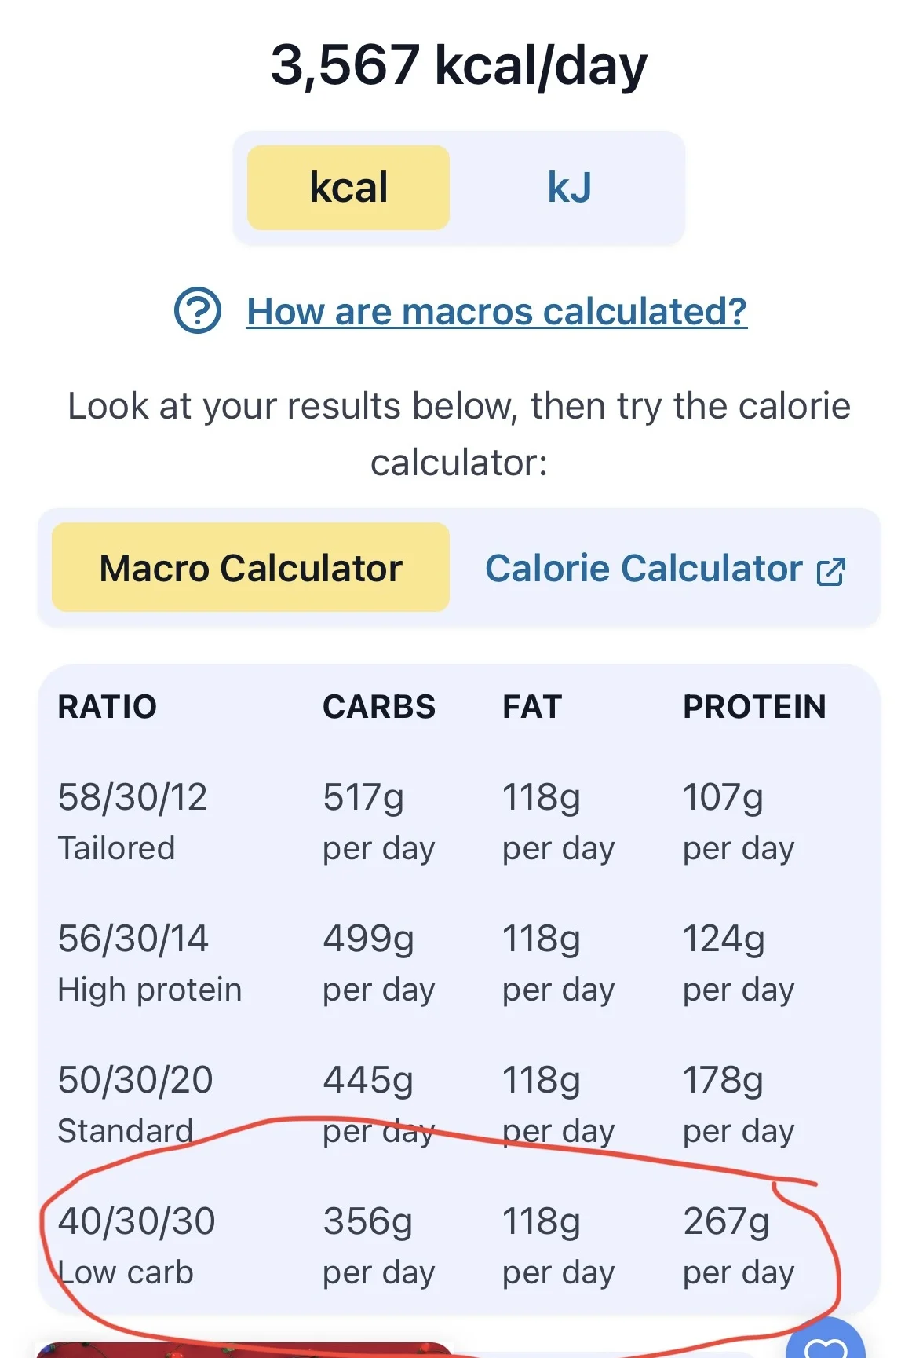Tap the 267g protein value for Low carb
This screenshot has height=1358, width=912.
coord(726,1222)
